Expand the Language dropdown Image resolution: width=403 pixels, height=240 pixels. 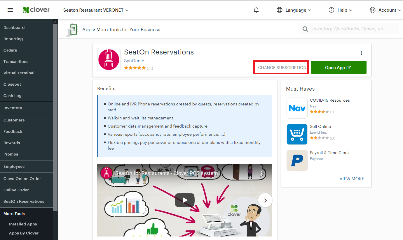pyautogui.click(x=298, y=10)
